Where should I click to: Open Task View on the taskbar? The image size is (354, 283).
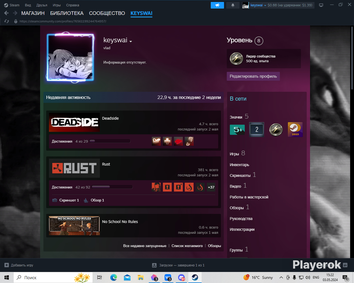tap(99, 277)
